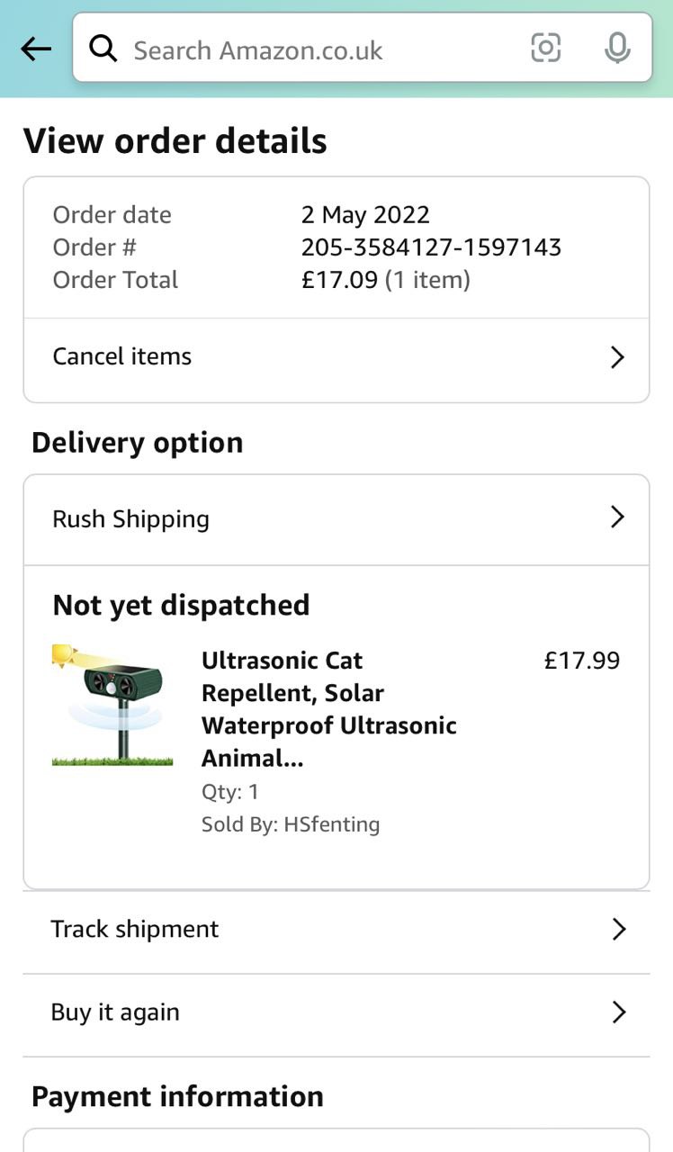The image size is (673, 1152).
Task: Open the Cancel items option
Action: pos(122,356)
